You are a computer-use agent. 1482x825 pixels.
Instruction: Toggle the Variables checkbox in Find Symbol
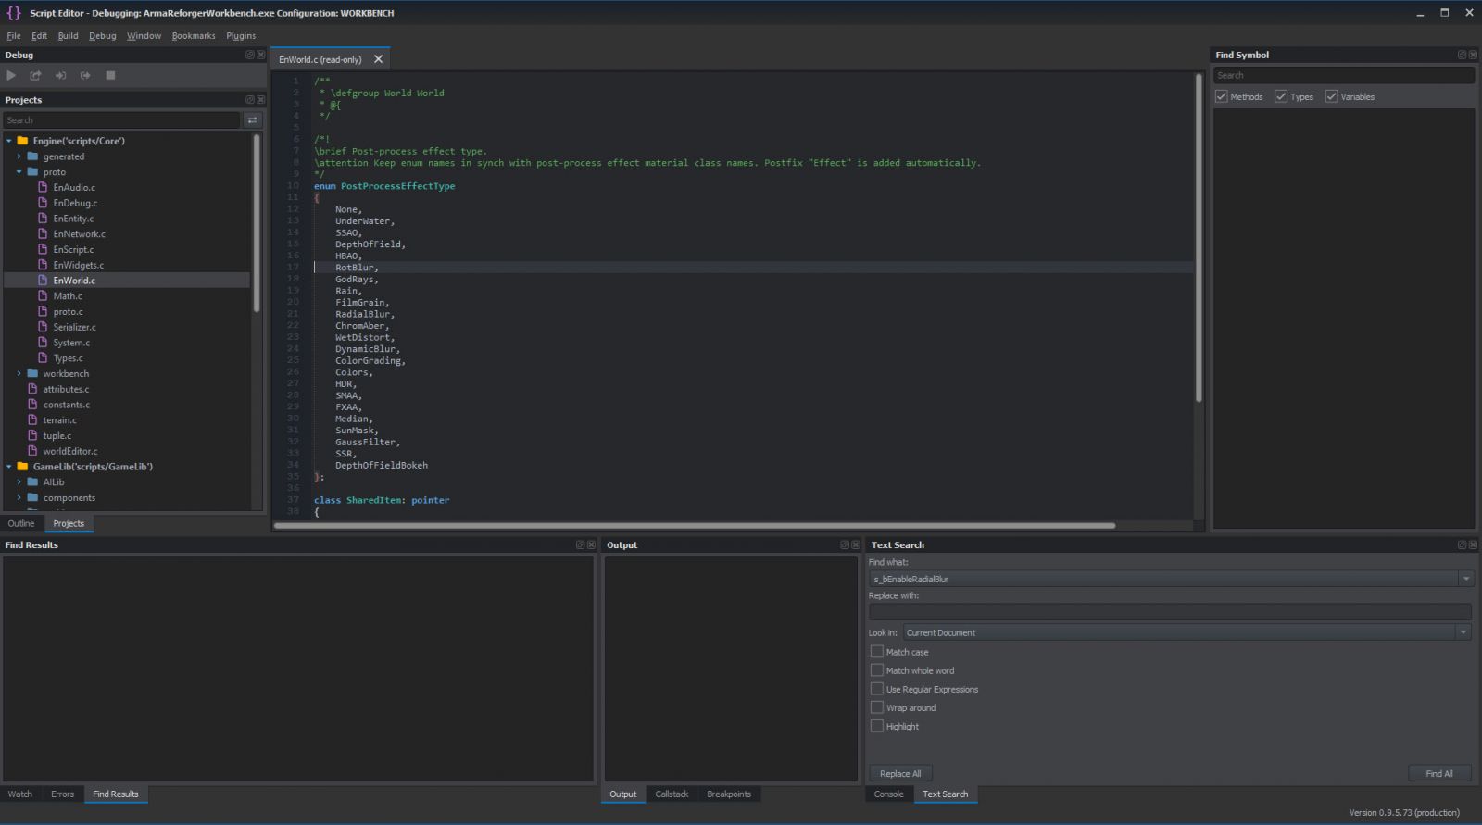click(1332, 97)
